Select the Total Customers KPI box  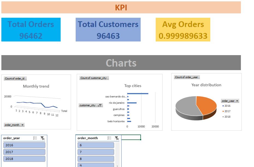(x=108, y=30)
